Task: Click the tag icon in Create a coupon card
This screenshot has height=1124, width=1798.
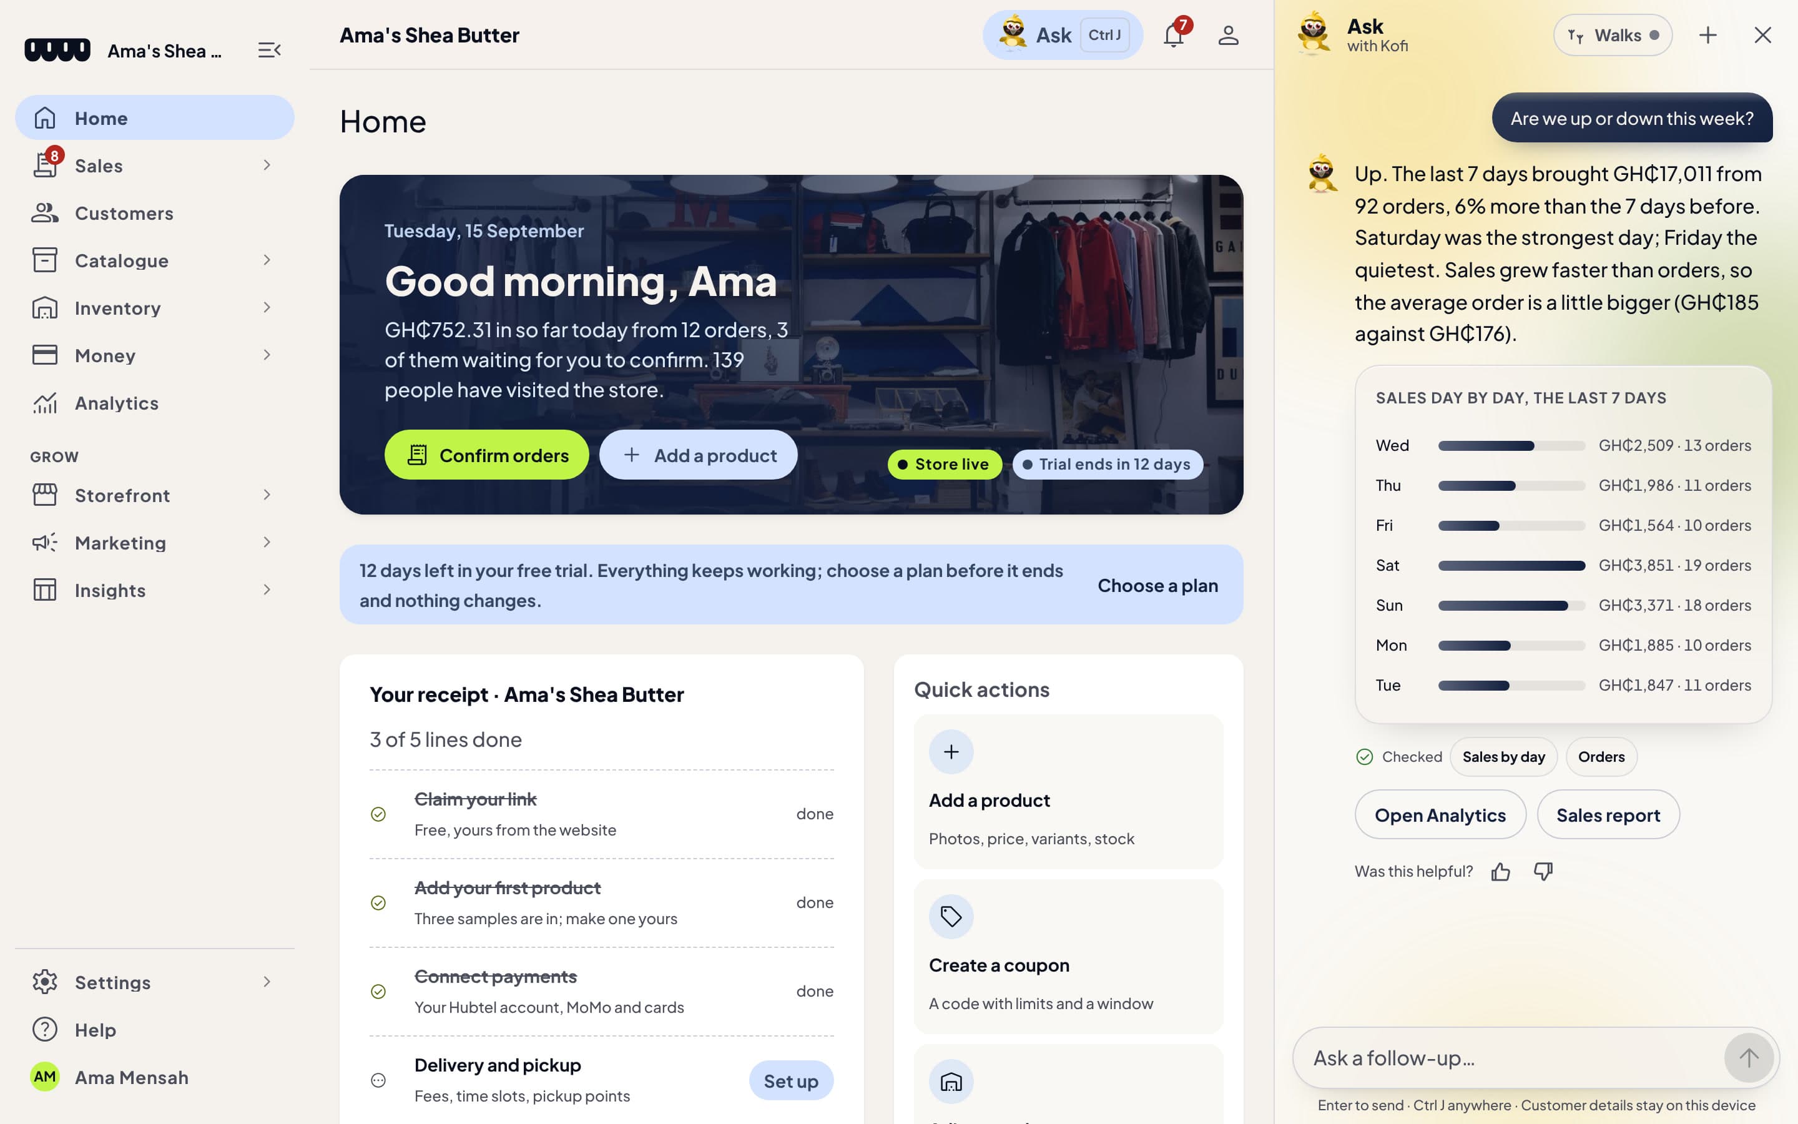Action: [x=951, y=917]
